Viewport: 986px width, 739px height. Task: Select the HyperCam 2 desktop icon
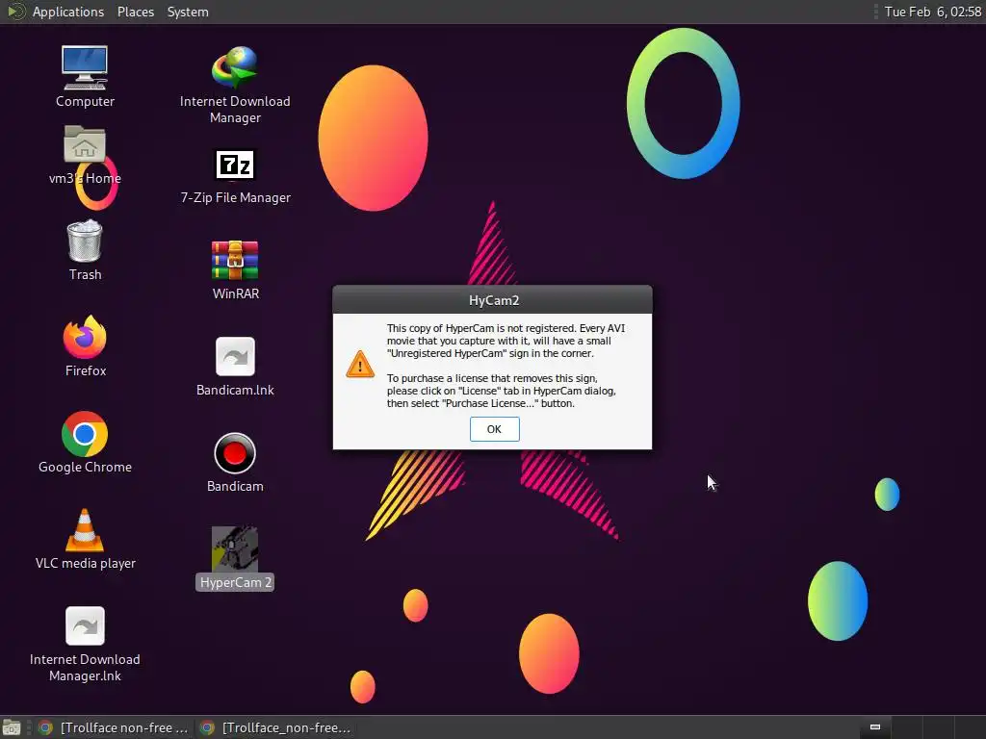(x=235, y=548)
